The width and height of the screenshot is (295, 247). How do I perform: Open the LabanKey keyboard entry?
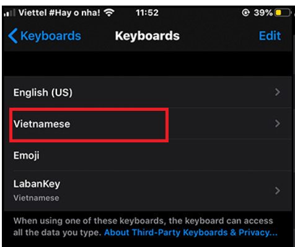[x=147, y=191]
